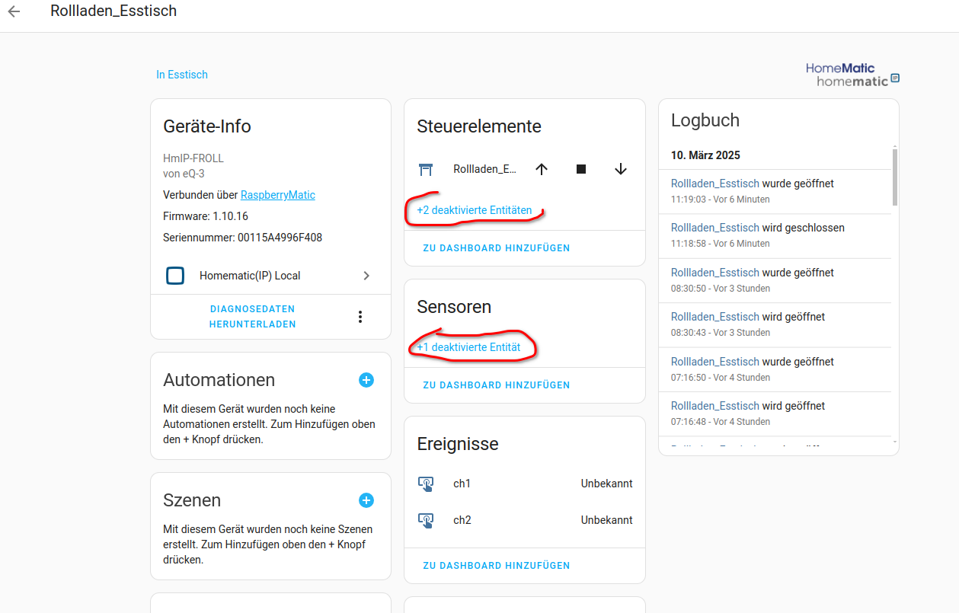Open Rollladen_Esstisch link in 08:30:50 entry
Screen dimensions: 959x613
pos(715,273)
